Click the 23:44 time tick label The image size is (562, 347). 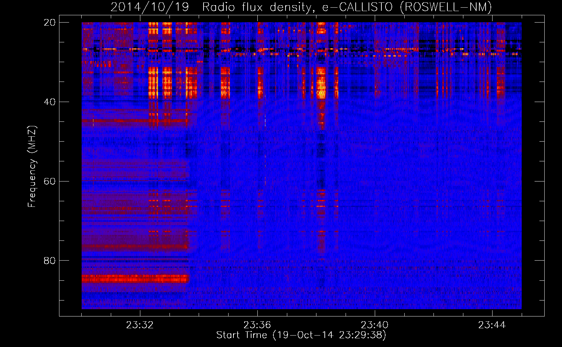tap(492, 325)
